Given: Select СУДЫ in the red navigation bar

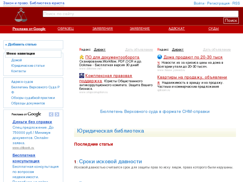Looking at the screenshot, I should [214, 29].
